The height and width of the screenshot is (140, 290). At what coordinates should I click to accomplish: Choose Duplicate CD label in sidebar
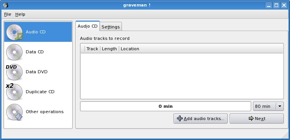40,92
